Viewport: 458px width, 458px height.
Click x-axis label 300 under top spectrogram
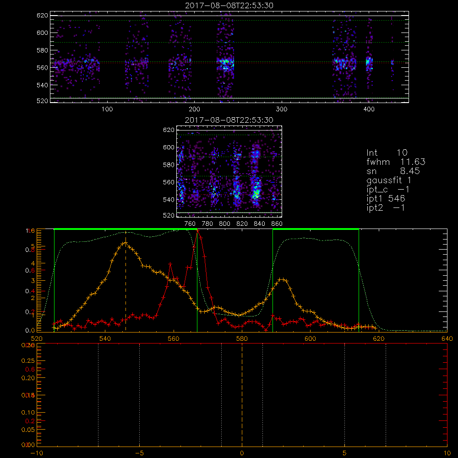point(282,109)
